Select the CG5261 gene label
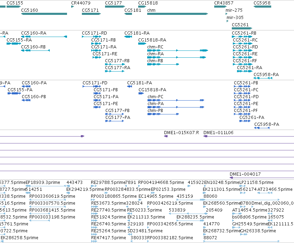Screen dimensions: 294x243 pyautogui.click(x=240, y=25)
